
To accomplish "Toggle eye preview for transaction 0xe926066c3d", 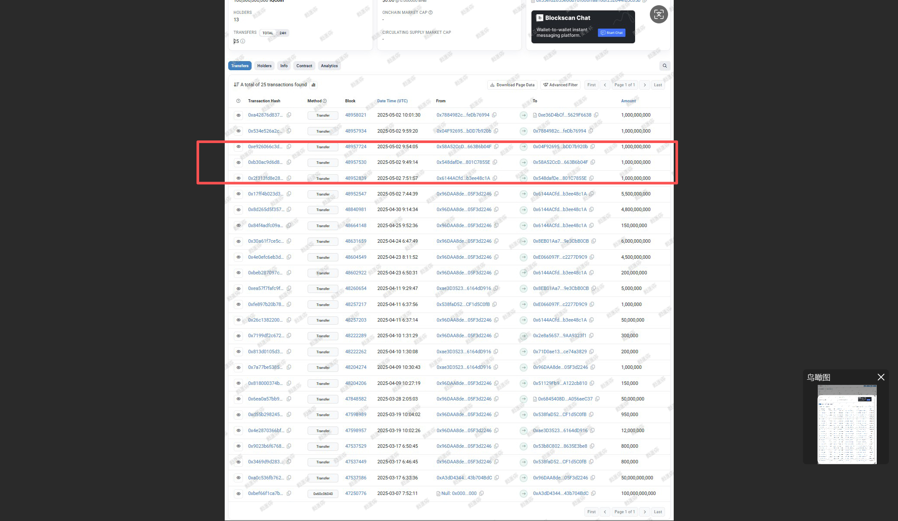I will pos(238,147).
